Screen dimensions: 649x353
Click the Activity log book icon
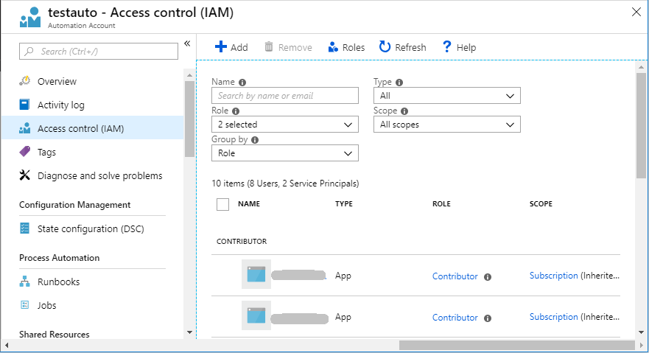(x=25, y=105)
